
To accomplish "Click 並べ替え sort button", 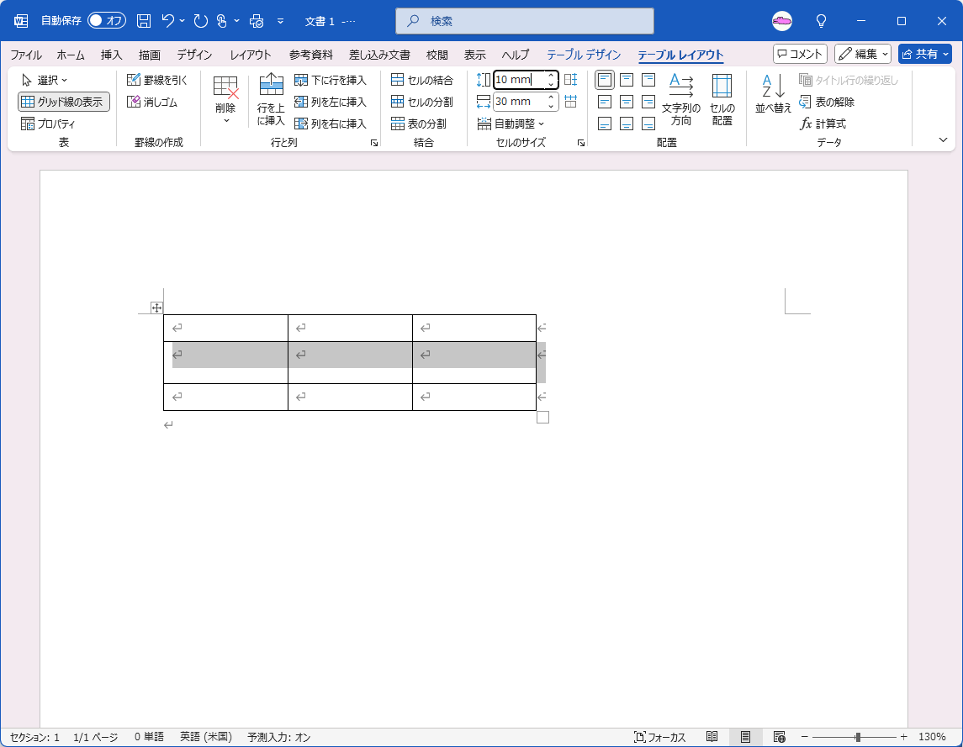I will (x=773, y=93).
